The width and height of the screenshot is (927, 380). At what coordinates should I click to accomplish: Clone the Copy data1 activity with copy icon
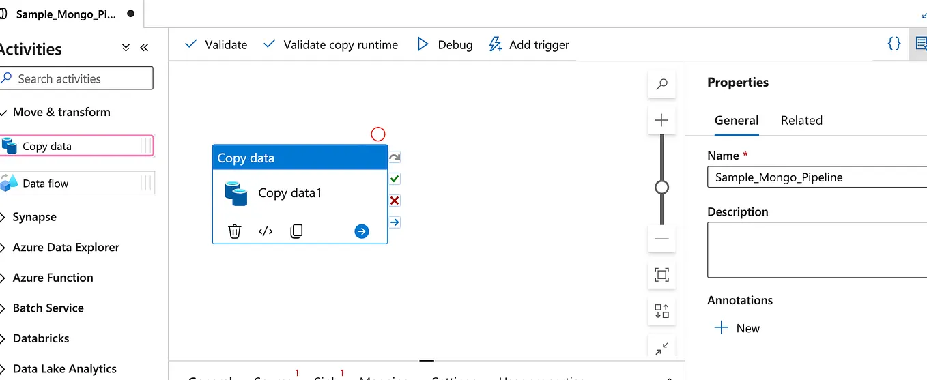[296, 231]
